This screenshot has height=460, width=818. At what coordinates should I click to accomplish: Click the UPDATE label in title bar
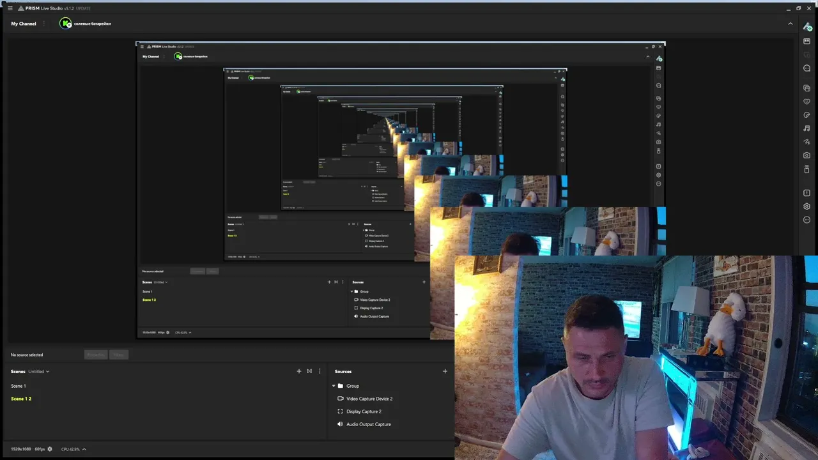tap(83, 8)
